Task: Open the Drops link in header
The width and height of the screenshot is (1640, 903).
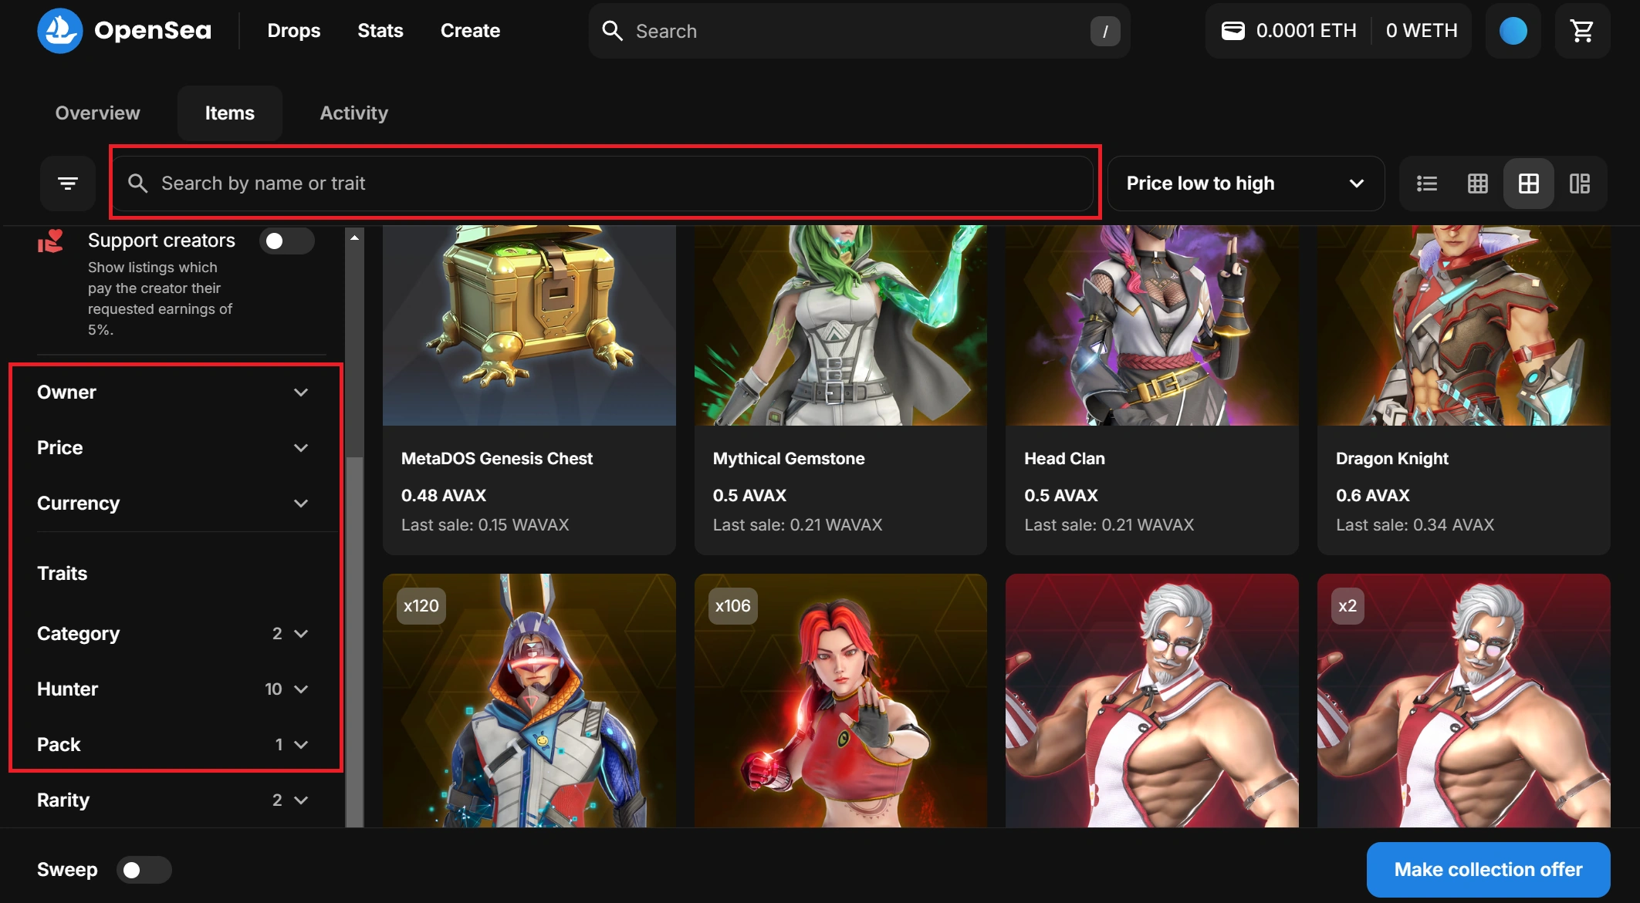Action: (x=293, y=31)
